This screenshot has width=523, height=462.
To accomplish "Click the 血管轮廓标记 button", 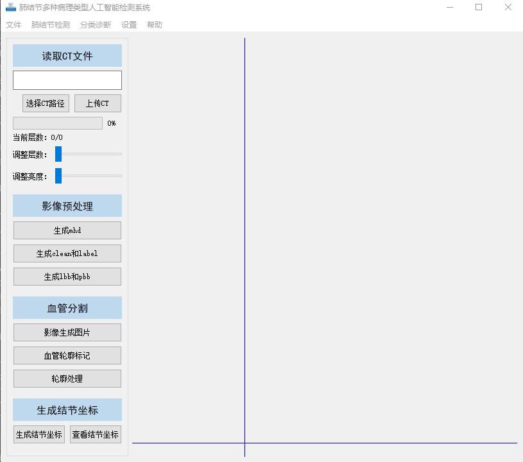I will [67, 355].
